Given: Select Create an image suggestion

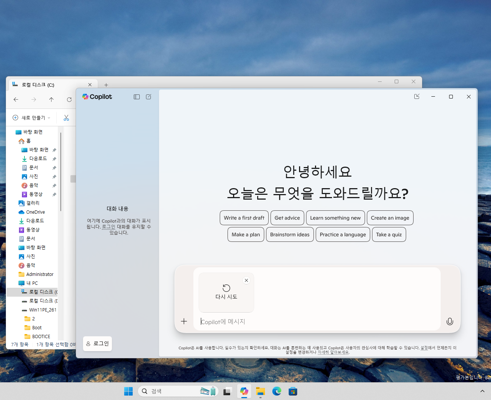Looking at the screenshot, I should [390, 218].
